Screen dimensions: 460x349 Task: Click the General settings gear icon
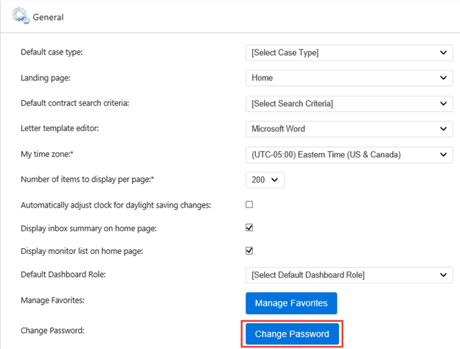pyautogui.click(x=21, y=15)
